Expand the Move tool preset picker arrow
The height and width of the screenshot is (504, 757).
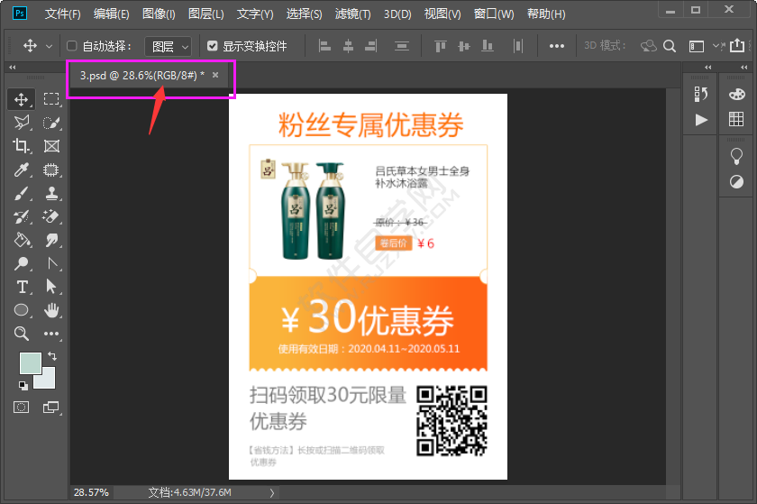pyautogui.click(x=49, y=46)
